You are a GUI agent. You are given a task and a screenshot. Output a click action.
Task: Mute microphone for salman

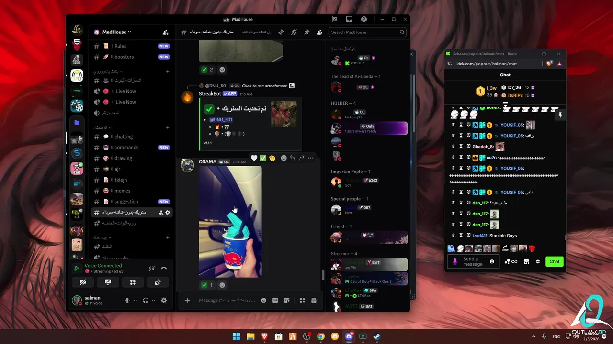(127, 301)
